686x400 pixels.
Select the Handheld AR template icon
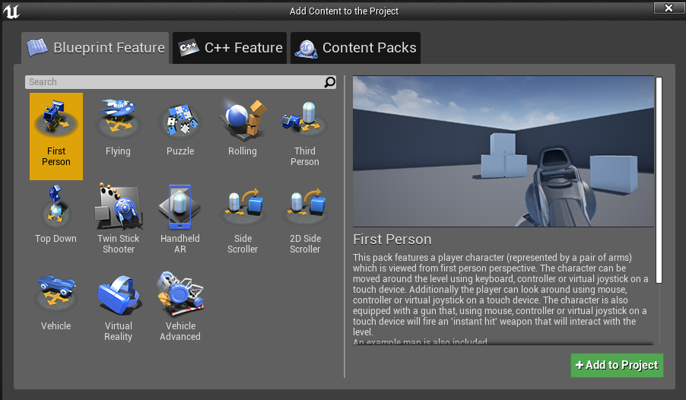click(x=179, y=207)
